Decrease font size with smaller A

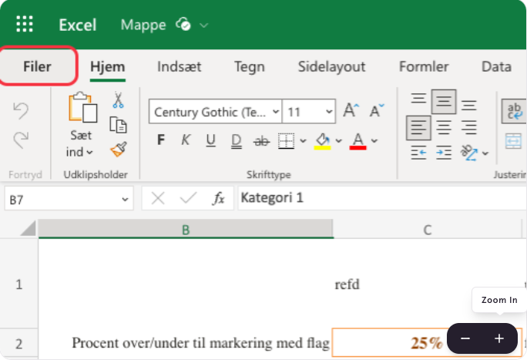(377, 110)
